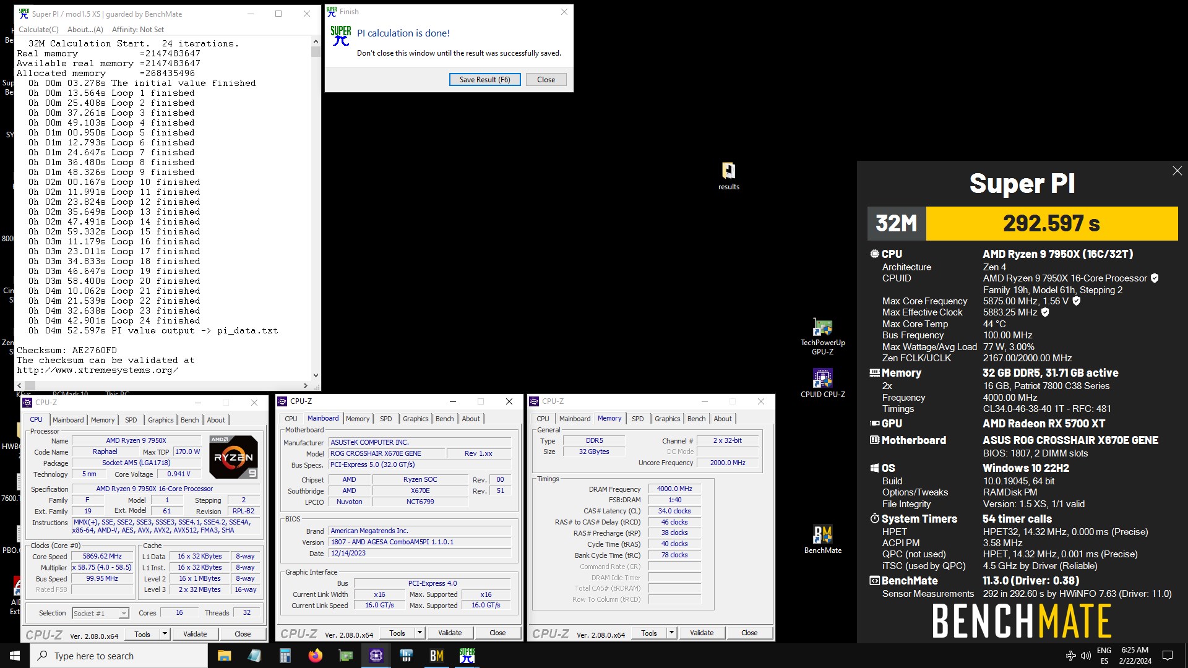Click the taskbar search input field

click(119, 656)
